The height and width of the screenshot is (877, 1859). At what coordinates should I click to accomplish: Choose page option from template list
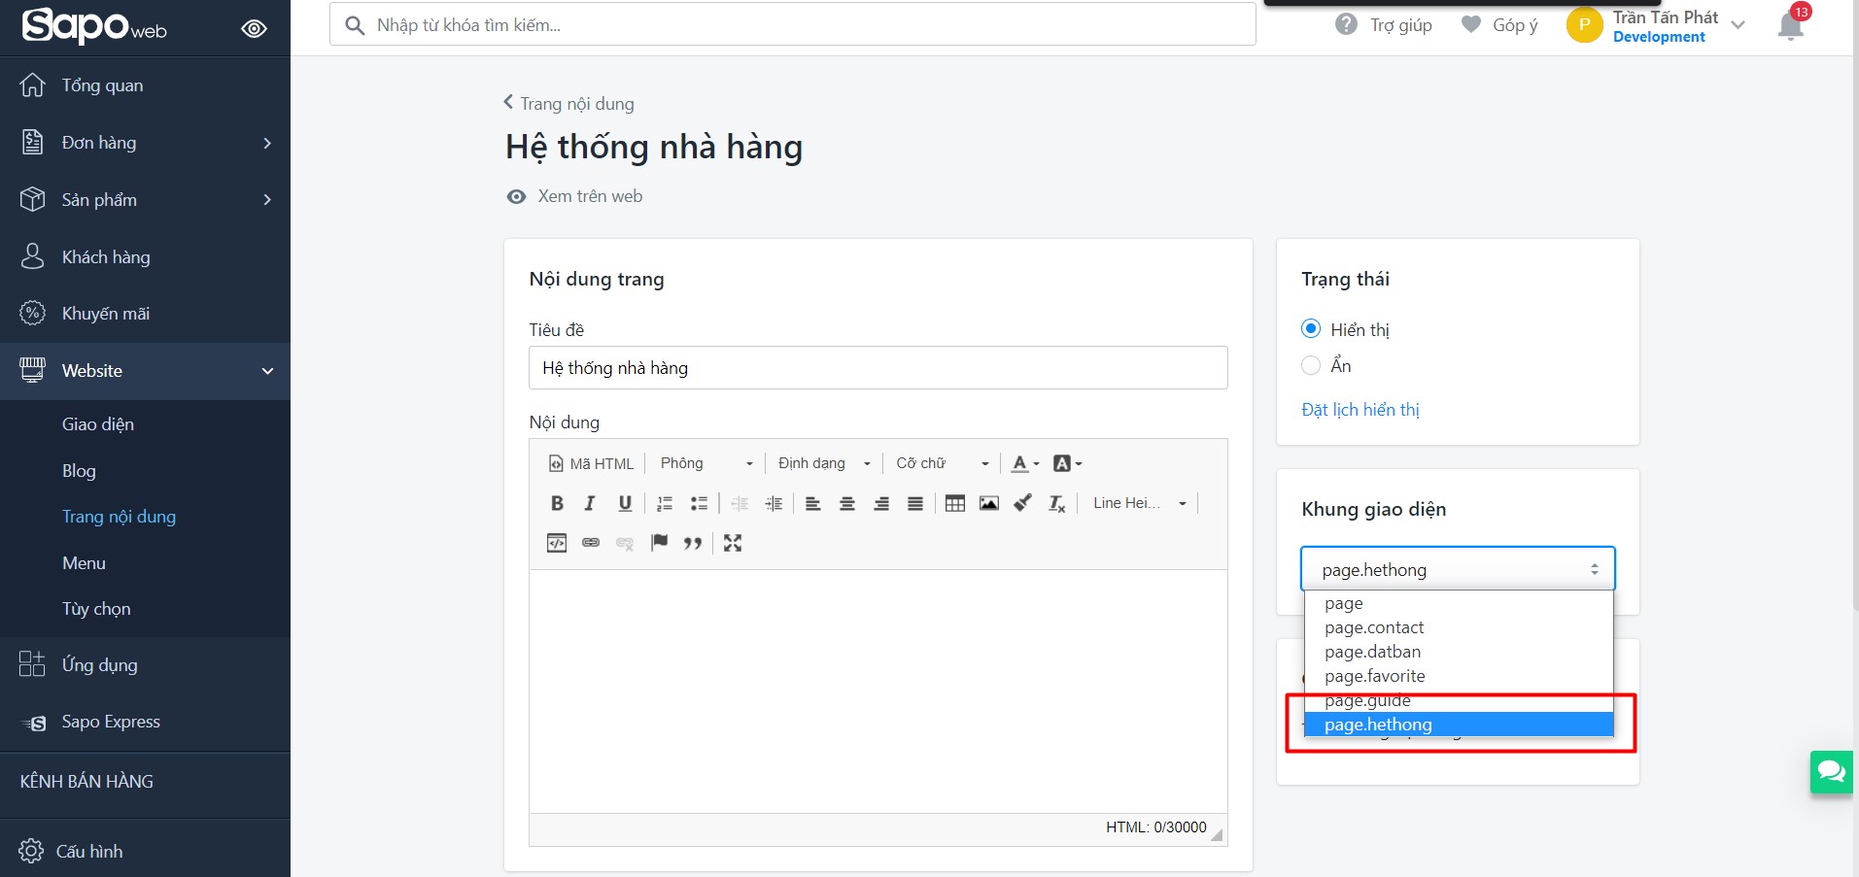click(1459, 603)
